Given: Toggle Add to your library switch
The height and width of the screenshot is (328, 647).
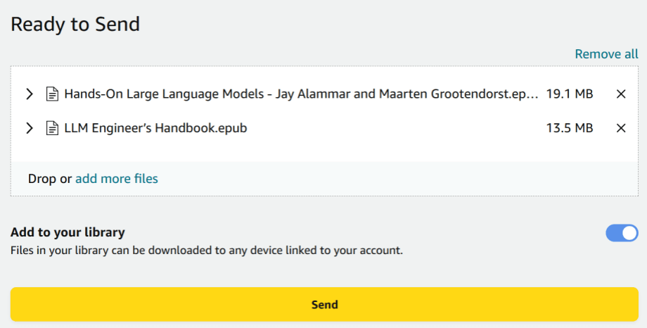Looking at the screenshot, I should coord(622,233).
